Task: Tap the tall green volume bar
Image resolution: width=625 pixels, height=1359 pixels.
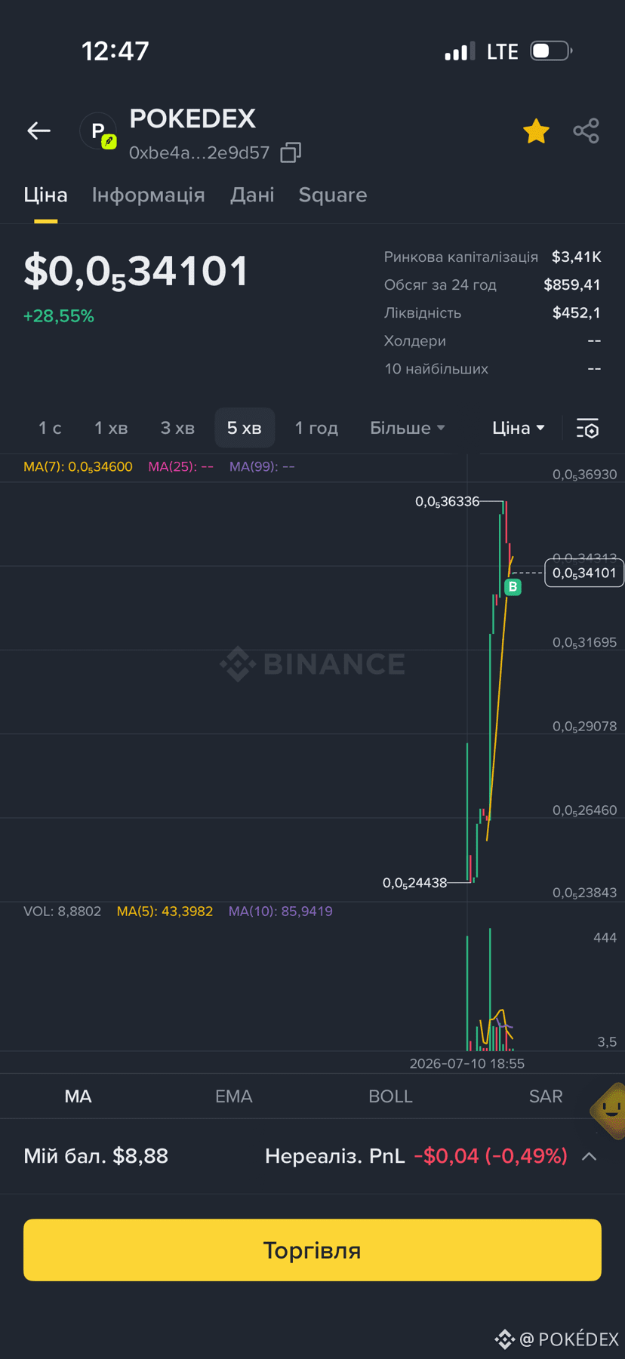Action: 490,989
